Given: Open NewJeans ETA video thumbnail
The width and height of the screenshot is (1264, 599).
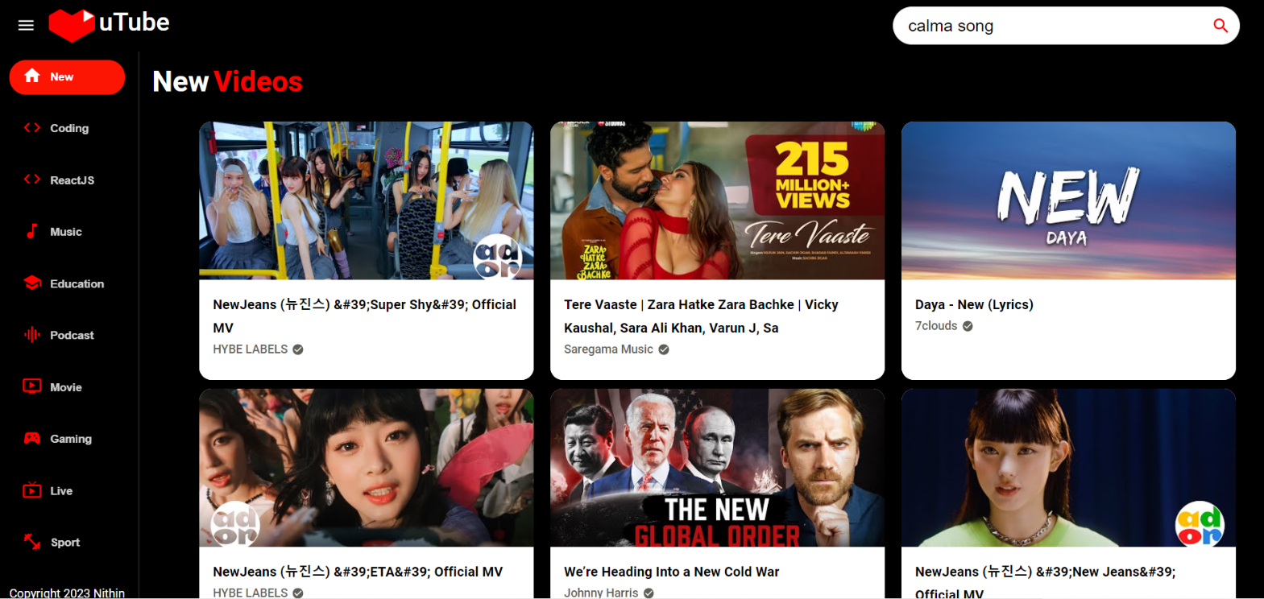Looking at the screenshot, I should pyautogui.click(x=366, y=468).
